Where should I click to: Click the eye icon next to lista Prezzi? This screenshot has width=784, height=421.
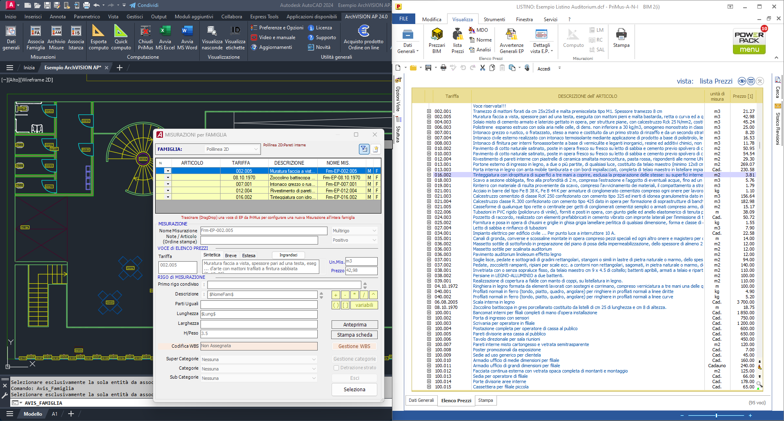pyautogui.click(x=742, y=81)
